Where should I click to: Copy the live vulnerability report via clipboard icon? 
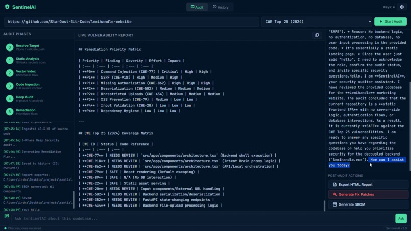pos(317,35)
